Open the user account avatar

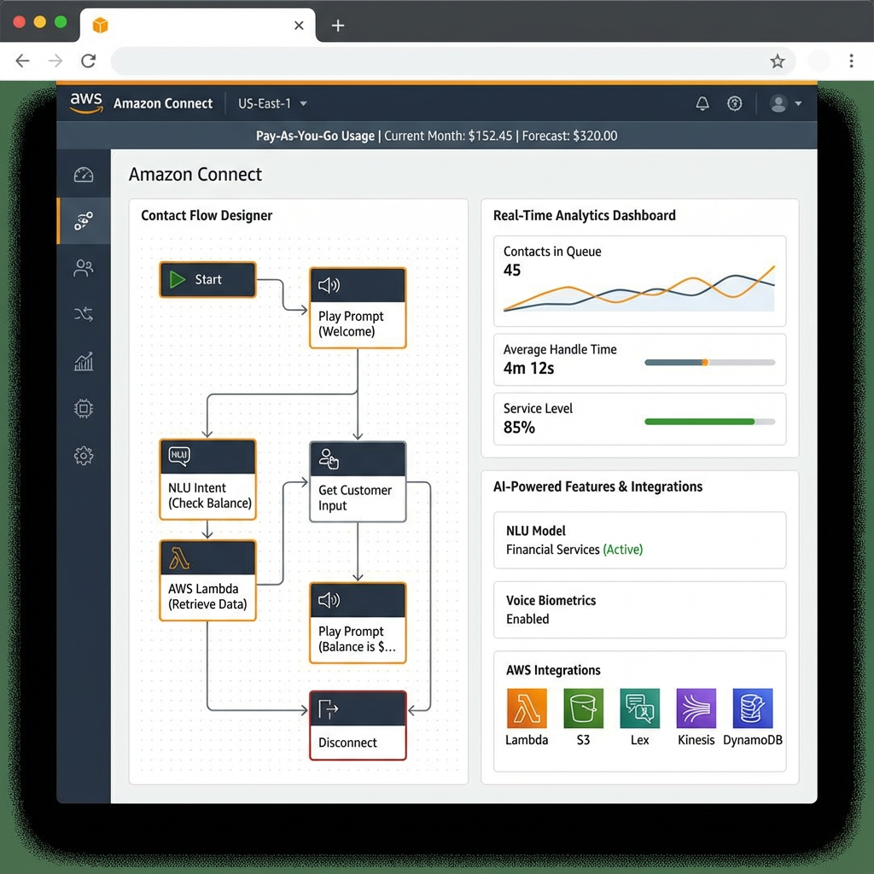pos(778,103)
